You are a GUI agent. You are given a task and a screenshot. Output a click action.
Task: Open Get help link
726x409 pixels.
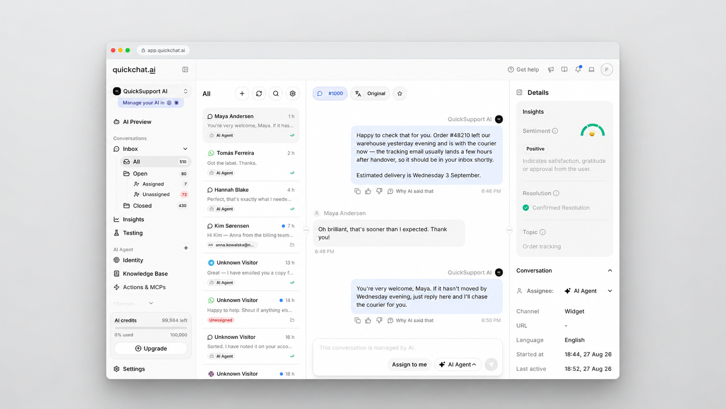[x=523, y=70]
